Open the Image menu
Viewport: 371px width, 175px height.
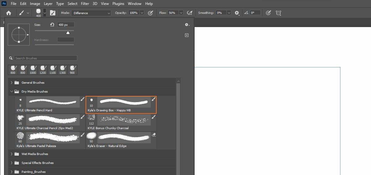pyautogui.click(x=35, y=4)
